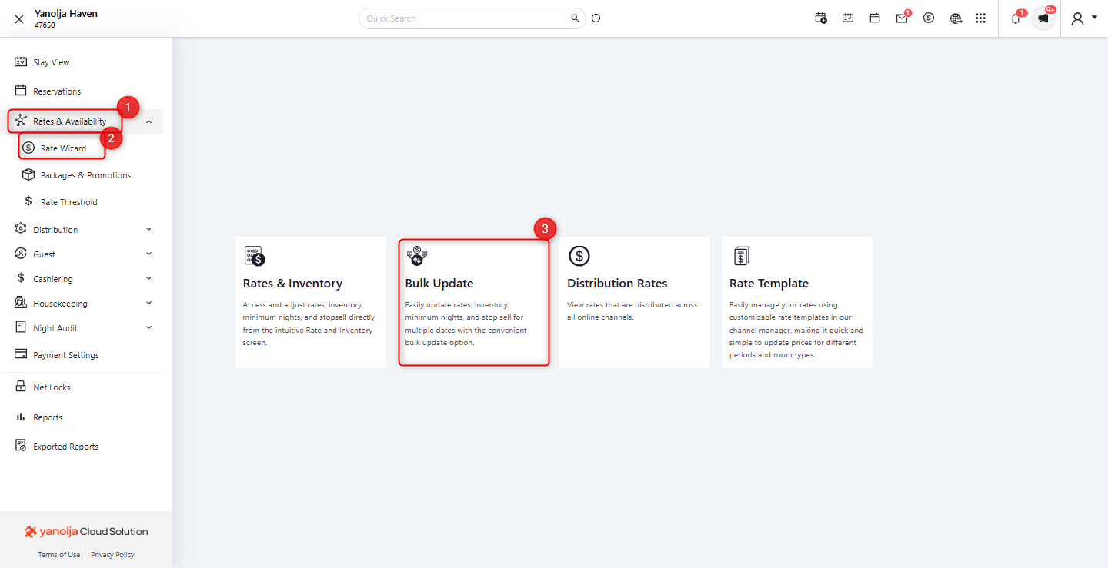Image resolution: width=1108 pixels, height=568 pixels.
Task: Open the Bulk Update card
Action: click(x=473, y=302)
